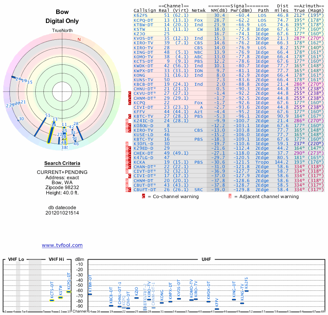Viewport: 328px width, 315px height.
Task: Click the red N marker on the radar plot
Action: point(79,39)
